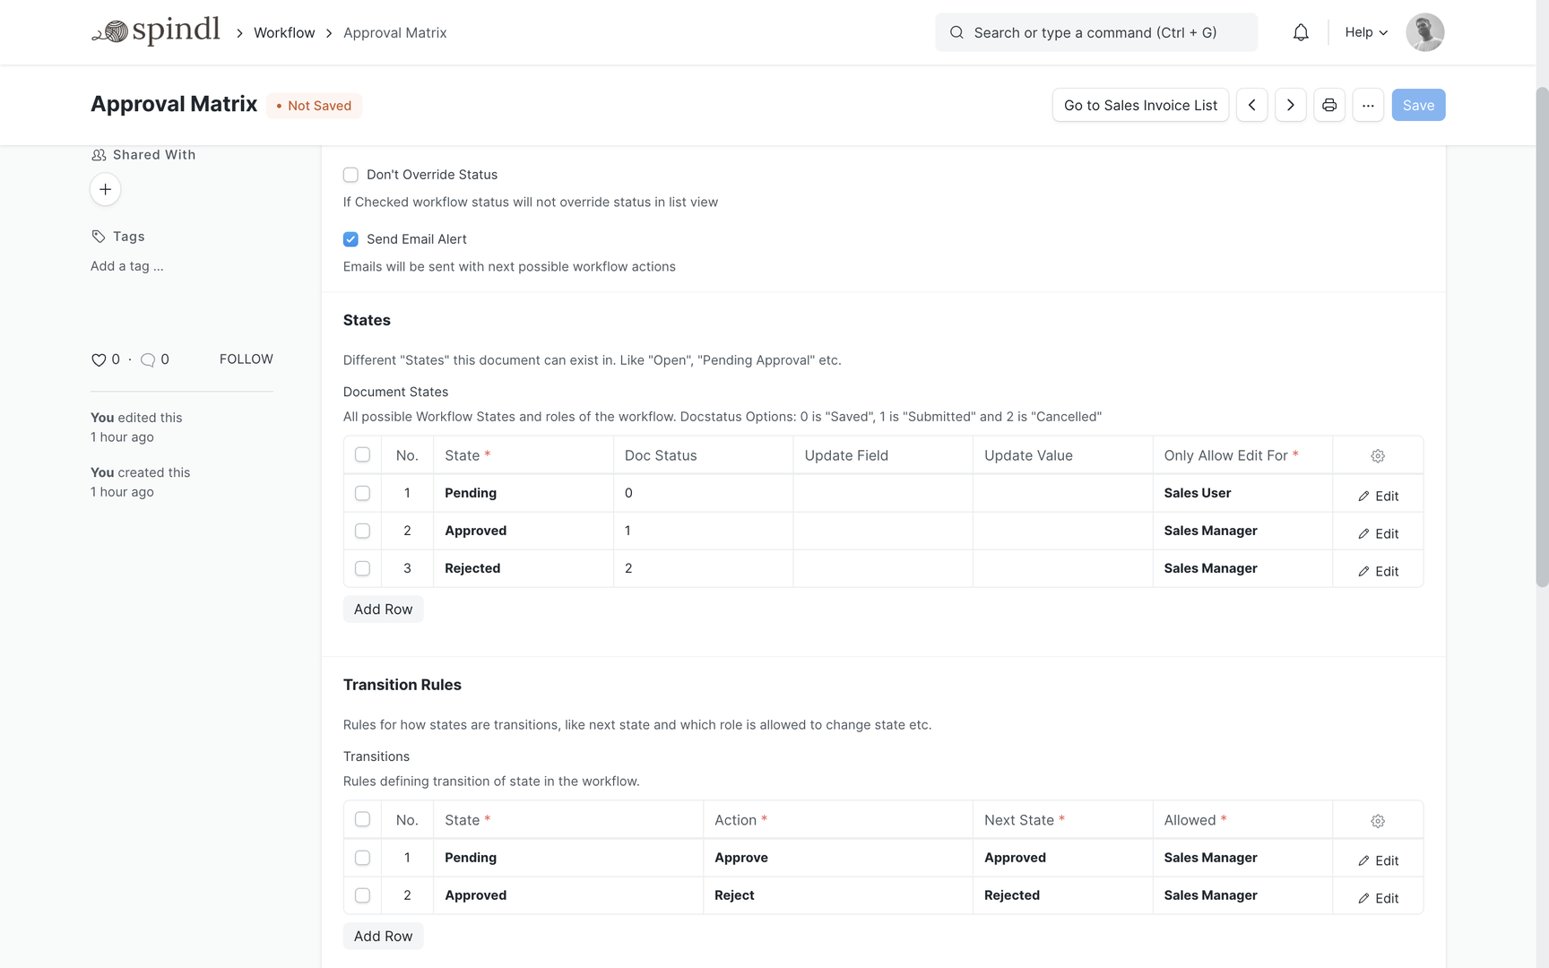
Task: Click the plus icon under Shared With
Action: pos(105,189)
